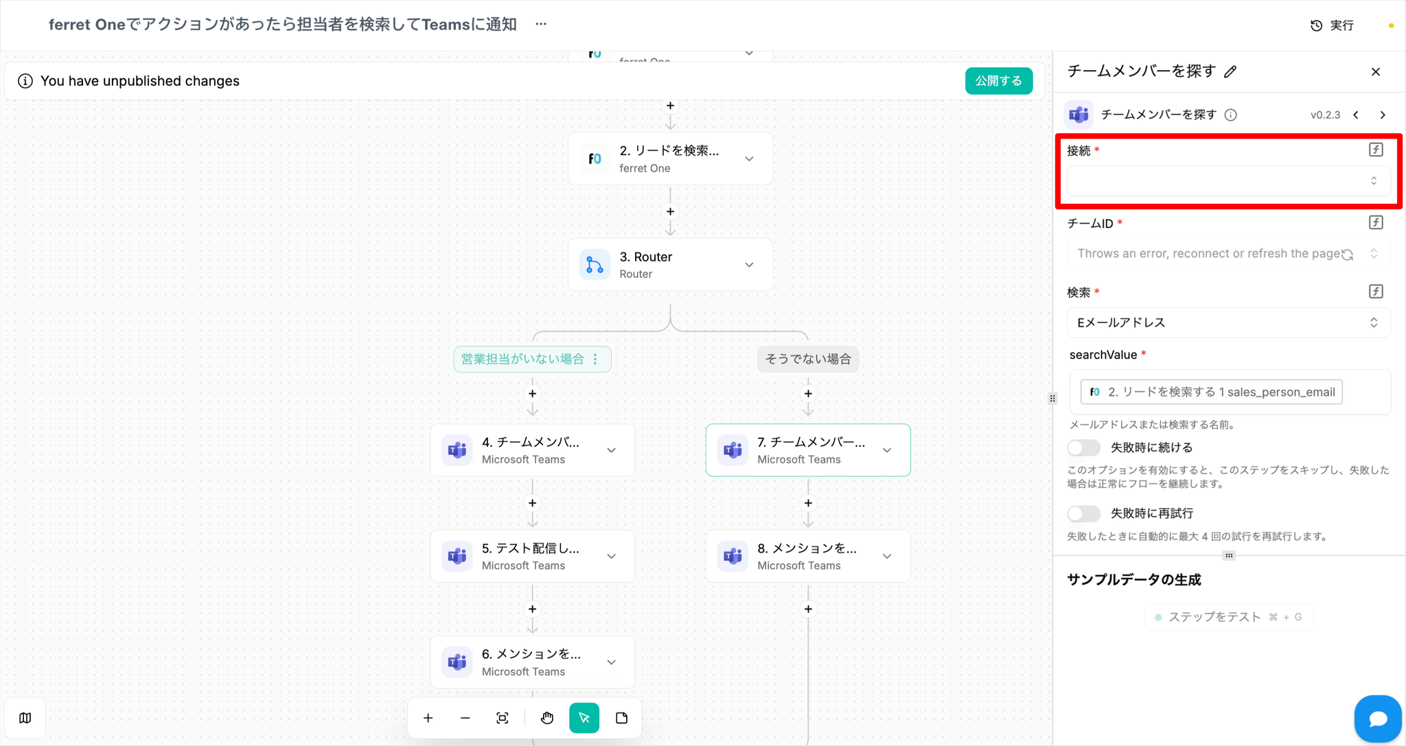Screen dimensions: 1406x746
Task: Open 営業担当がいない場合 branch options menu
Action: 595,359
